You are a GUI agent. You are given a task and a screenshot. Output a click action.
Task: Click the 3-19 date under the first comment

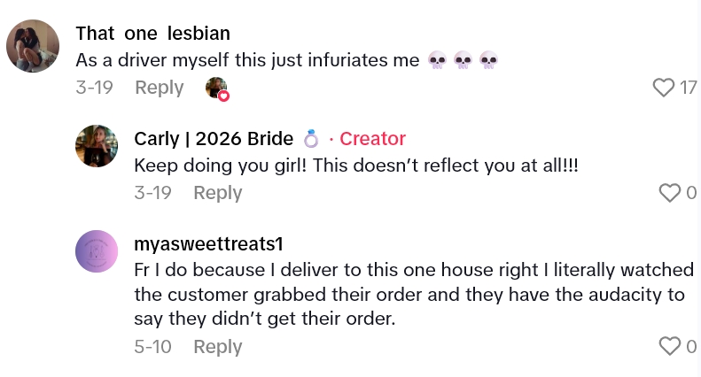[94, 88]
